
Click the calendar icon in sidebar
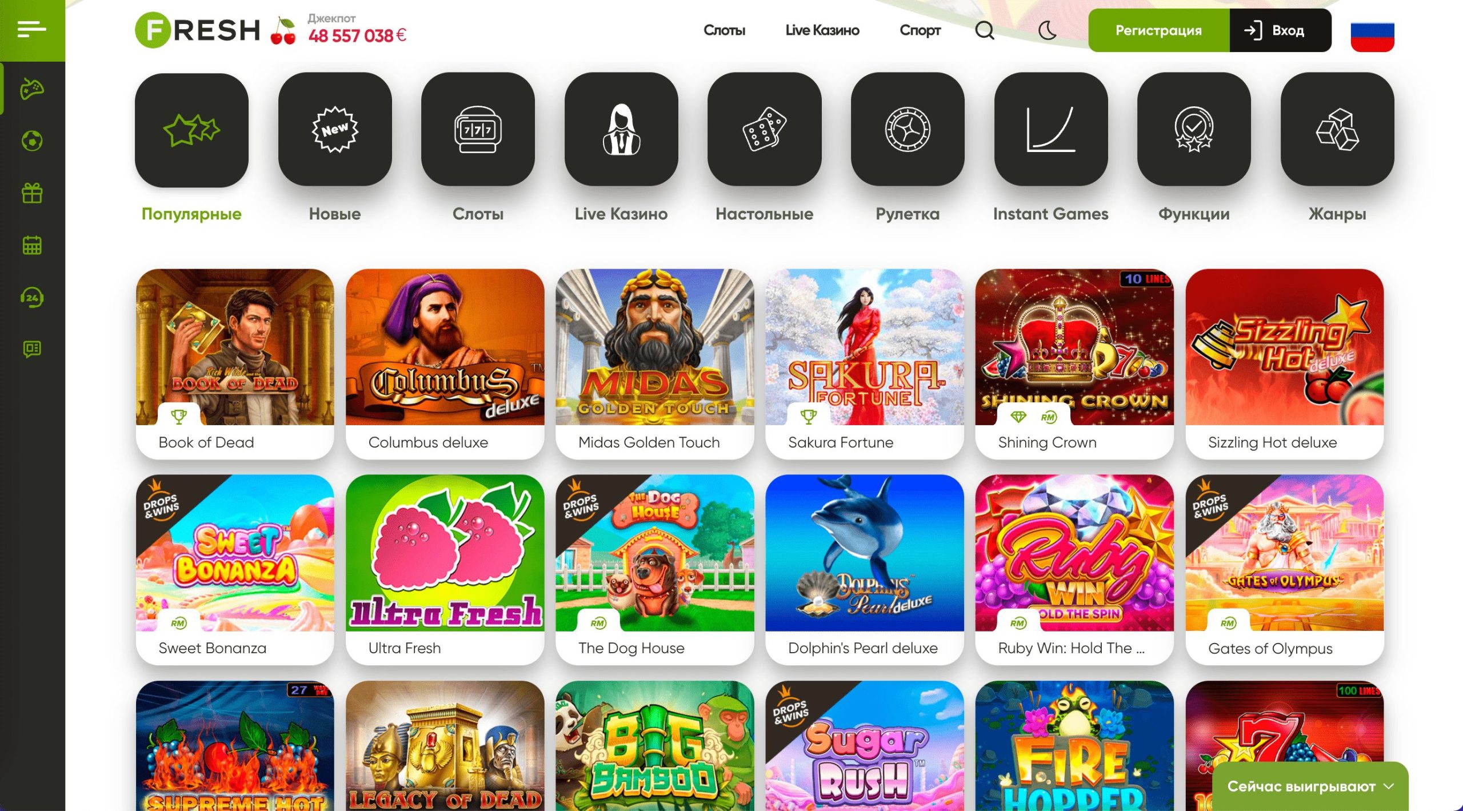tap(32, 245)
